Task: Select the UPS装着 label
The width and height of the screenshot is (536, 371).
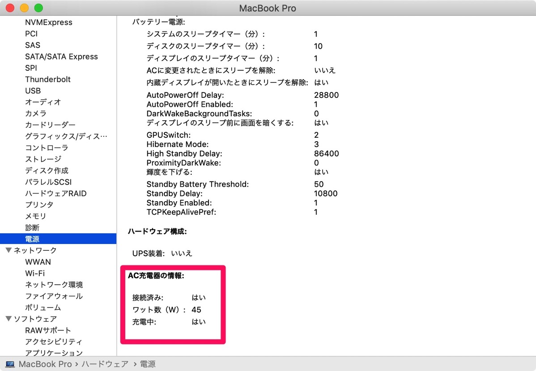Action: pyautogui.click(x=149, y=253)
